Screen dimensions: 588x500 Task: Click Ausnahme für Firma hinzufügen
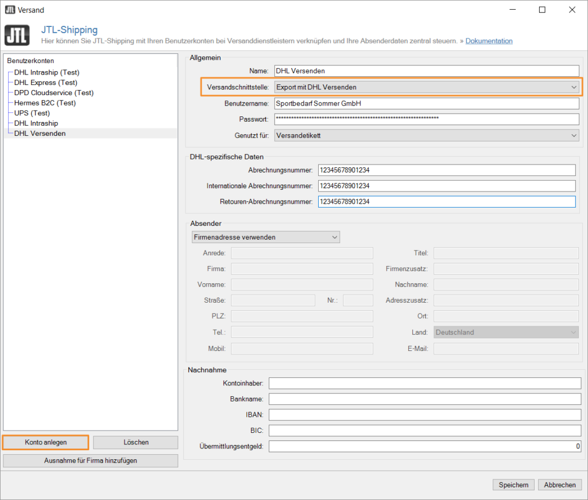coord(91,461)
